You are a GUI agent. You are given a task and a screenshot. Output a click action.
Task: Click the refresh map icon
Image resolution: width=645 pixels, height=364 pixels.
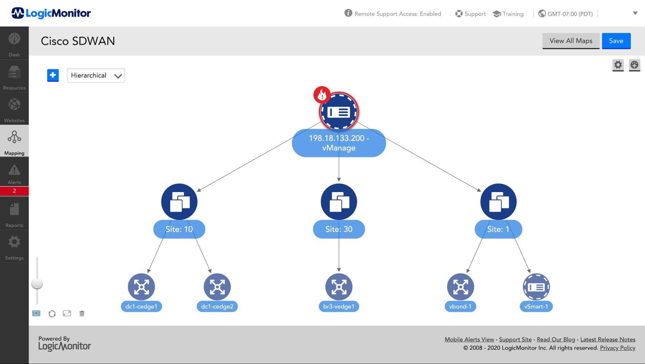pyautogui.click(x=52, y=314)
